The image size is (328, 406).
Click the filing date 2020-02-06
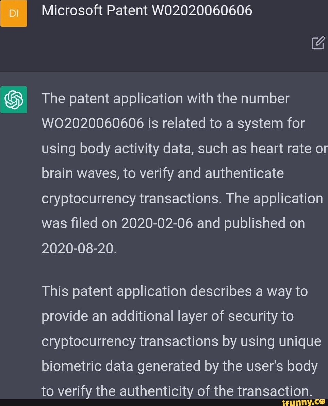(x=157, y=223)
